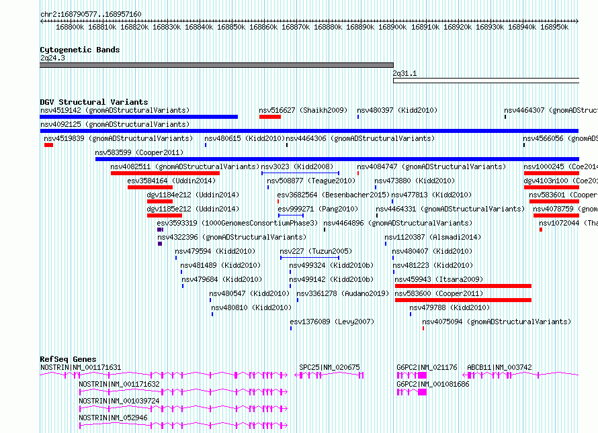Select NOSTRIN|NM_001171631 gene label
This screenshot has height=433, width=598.
pos(81,367)
